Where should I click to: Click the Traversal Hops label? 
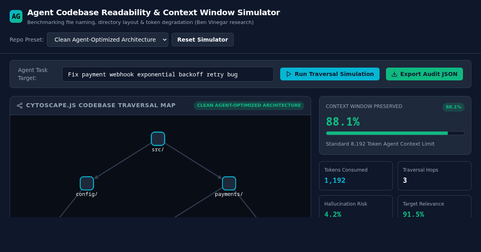420,170
